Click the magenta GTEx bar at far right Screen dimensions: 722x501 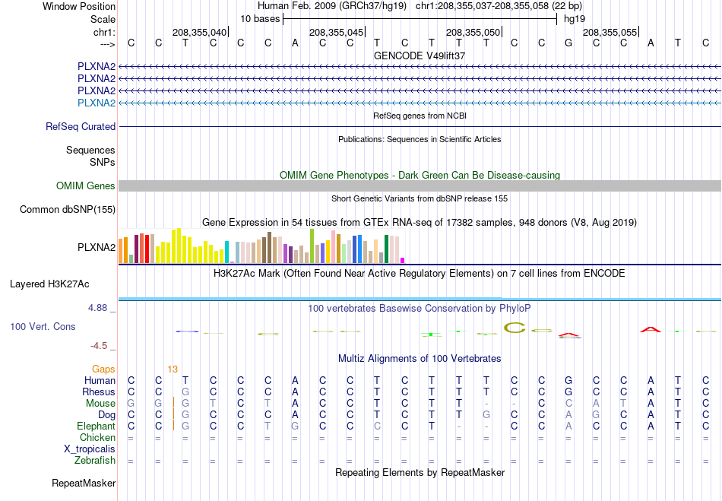(402, 260)
